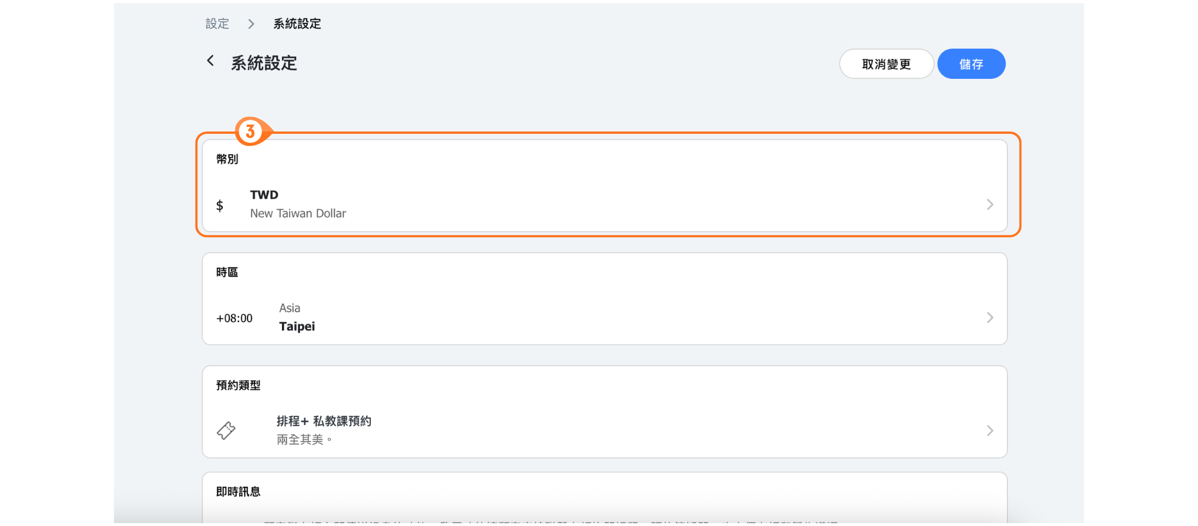Select the TWD currency label

(264, 195)
